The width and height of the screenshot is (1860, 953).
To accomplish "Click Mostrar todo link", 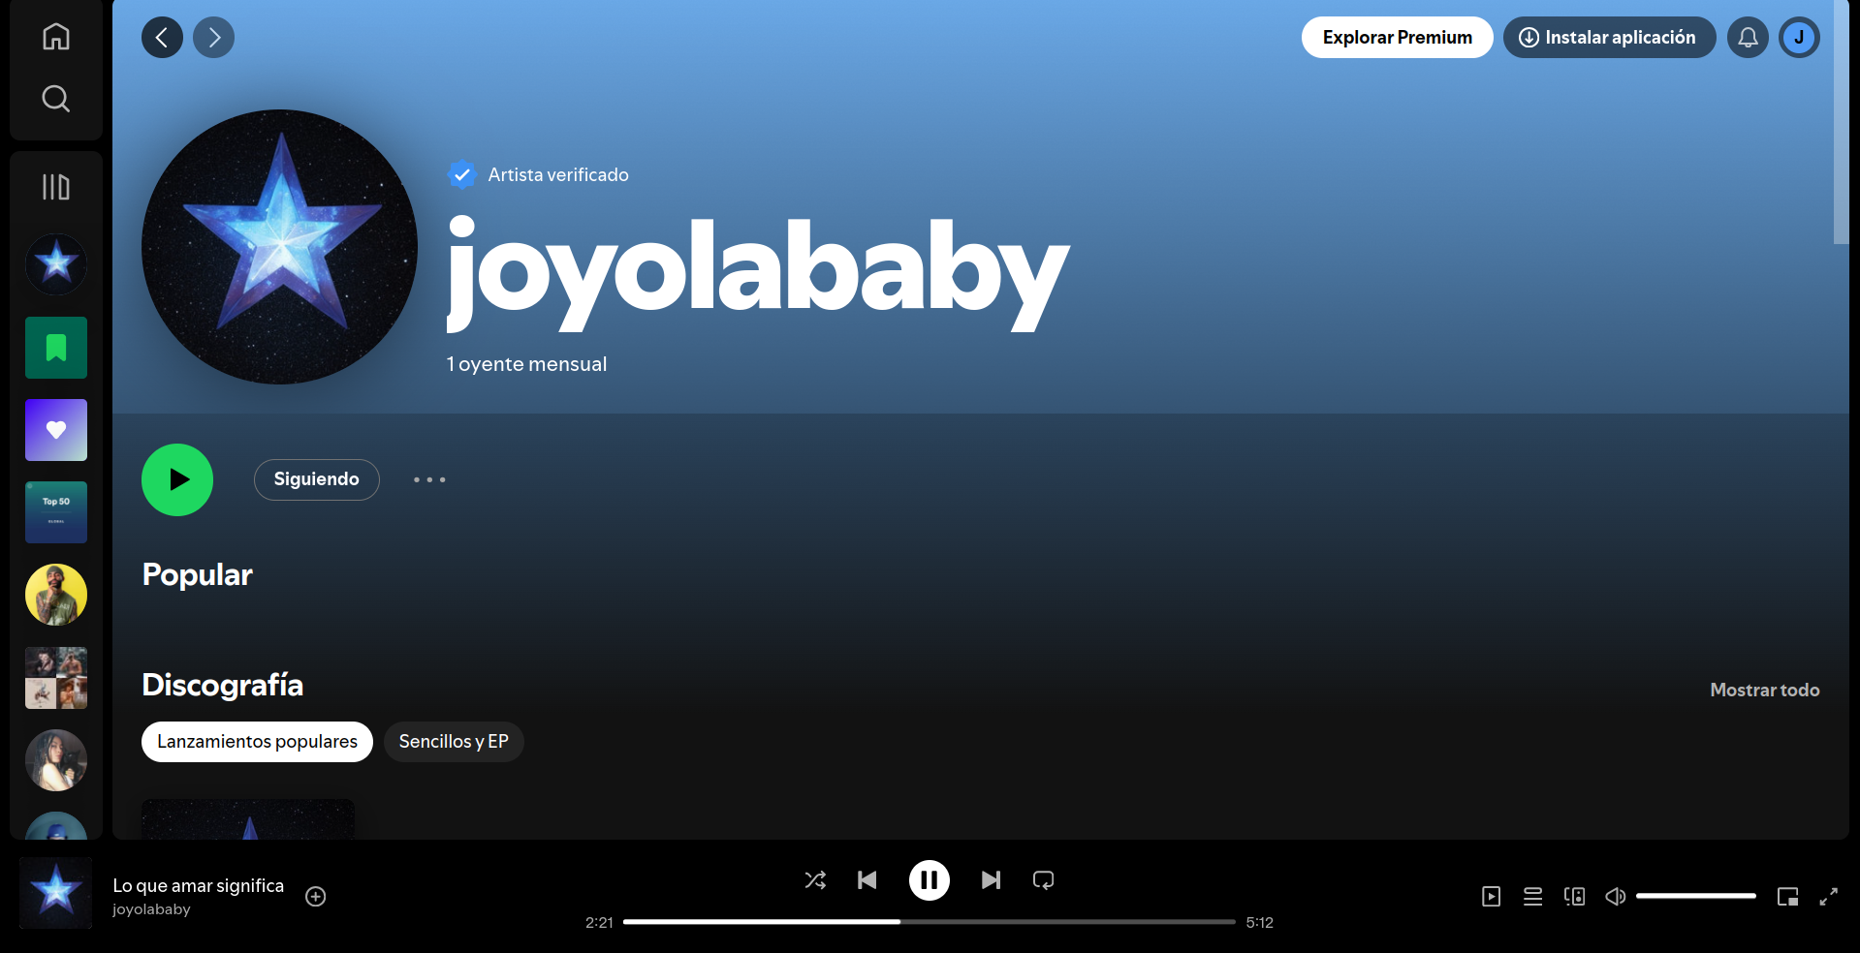I will coord(1764,691).
